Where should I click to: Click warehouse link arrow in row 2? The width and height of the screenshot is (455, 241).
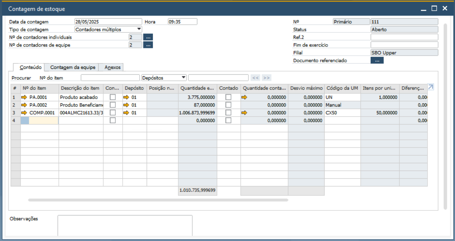126,105
